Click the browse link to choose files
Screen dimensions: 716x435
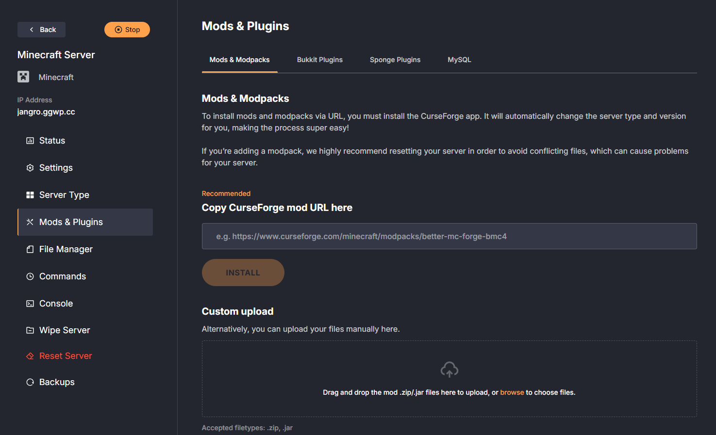[512, 392]
